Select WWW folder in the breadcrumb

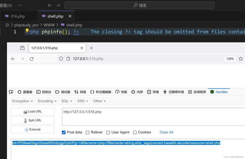tap(49, 25)
